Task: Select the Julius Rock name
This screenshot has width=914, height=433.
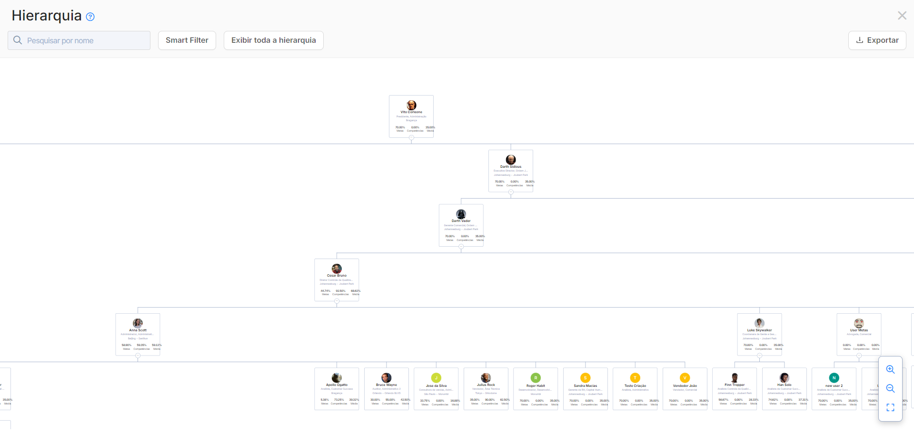Action: 486,385
